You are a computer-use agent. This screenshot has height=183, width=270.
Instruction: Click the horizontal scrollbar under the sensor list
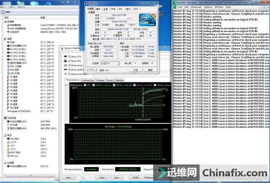click(x=30, y=175)
